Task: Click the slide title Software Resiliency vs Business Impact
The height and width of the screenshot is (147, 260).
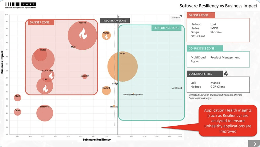Action: click(219, 6)
